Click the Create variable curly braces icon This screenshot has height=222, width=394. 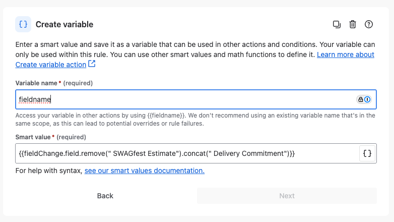tap(23, 24)
